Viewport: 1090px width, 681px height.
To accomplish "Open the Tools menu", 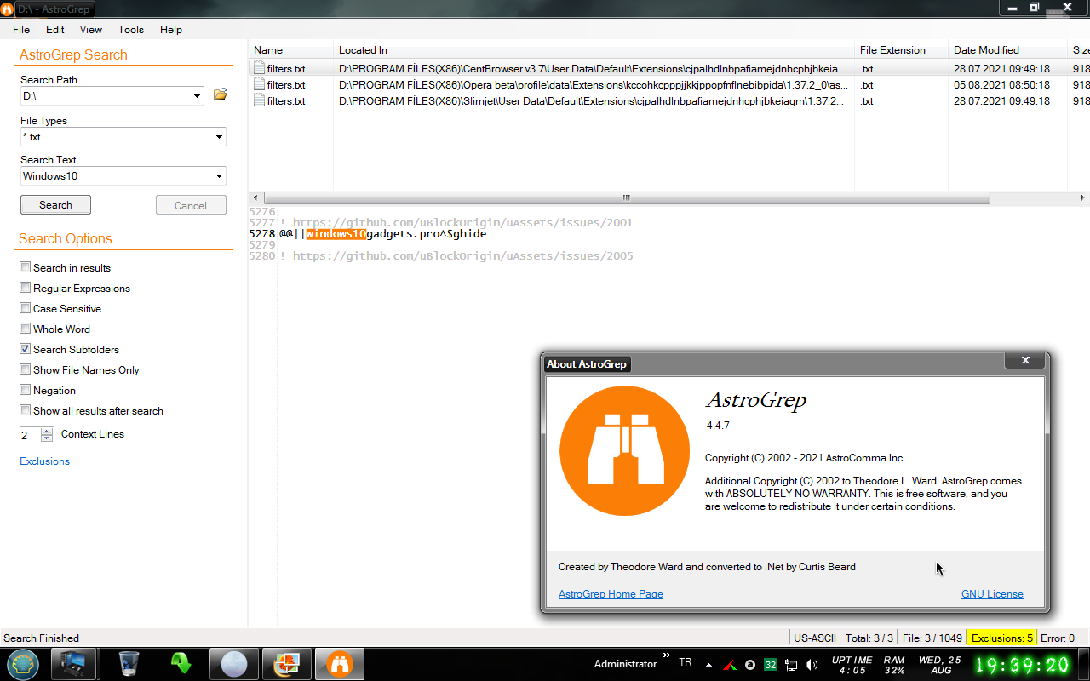I will (131, 29).
